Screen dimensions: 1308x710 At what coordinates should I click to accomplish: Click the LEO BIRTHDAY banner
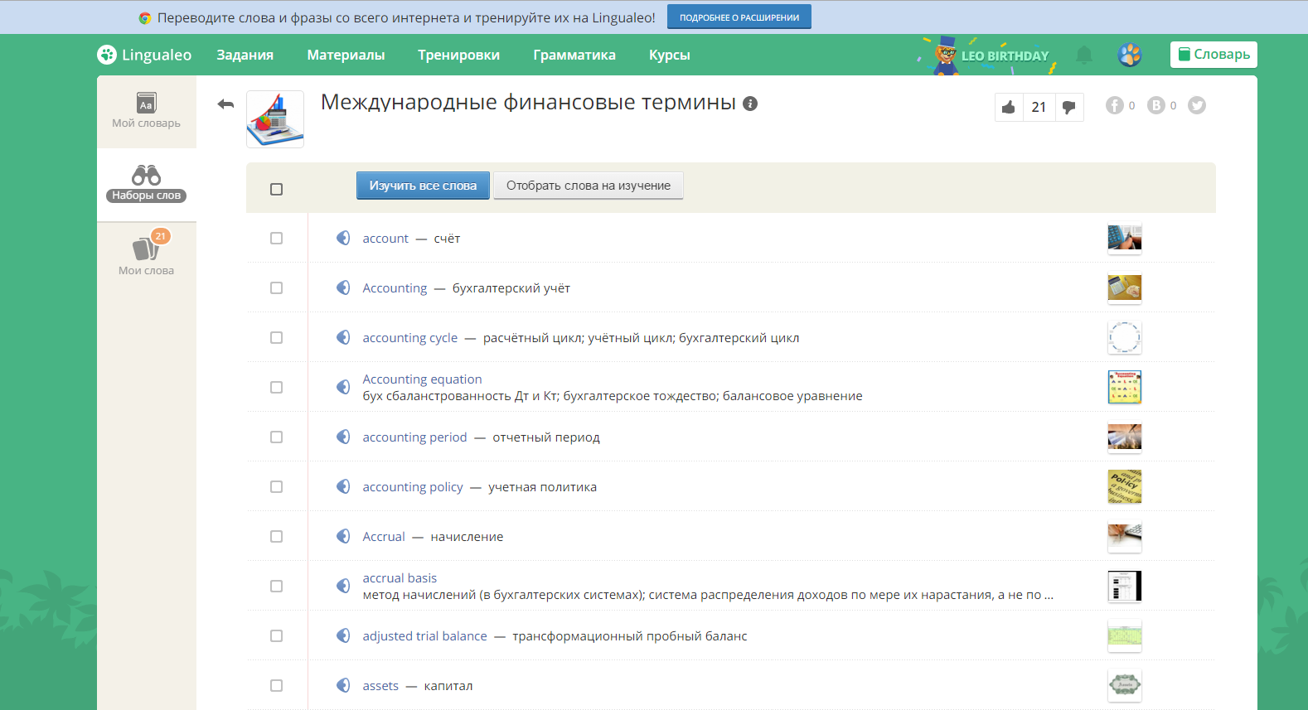(x=986, y=55)
